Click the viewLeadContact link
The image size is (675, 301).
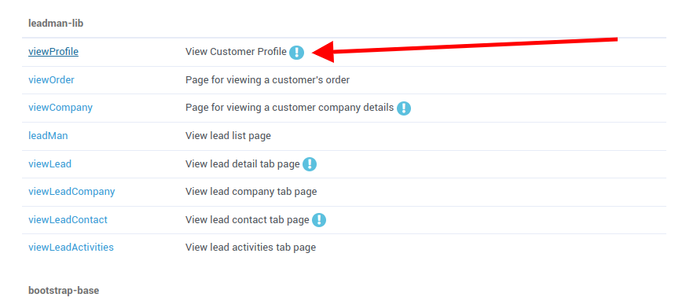[68, 219]
